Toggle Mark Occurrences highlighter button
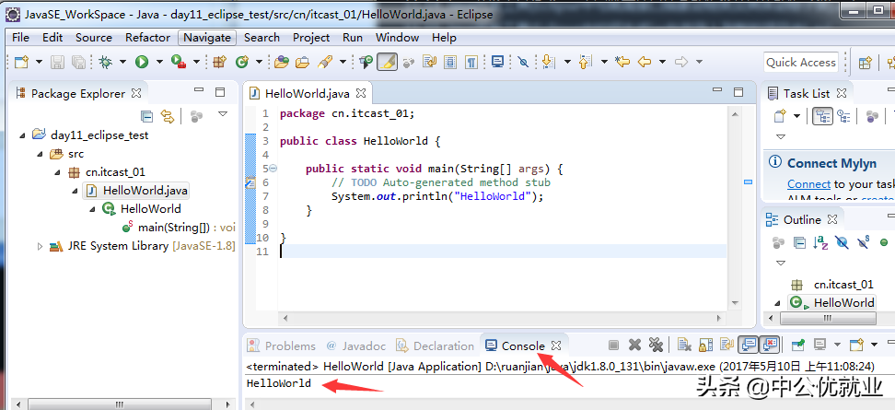The image size is (895, 410). pyautogui.click(x=388, y=63)
